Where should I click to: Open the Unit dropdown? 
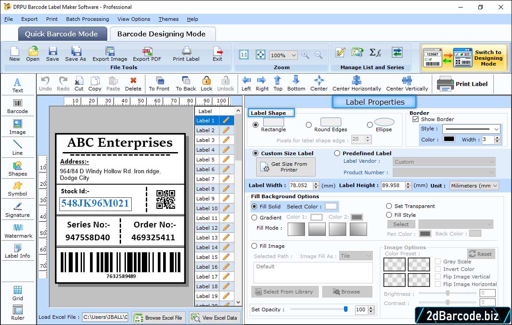click(x=495, y=185)
